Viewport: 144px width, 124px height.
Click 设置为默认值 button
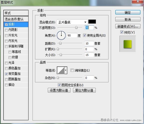(x=59, y=90)
